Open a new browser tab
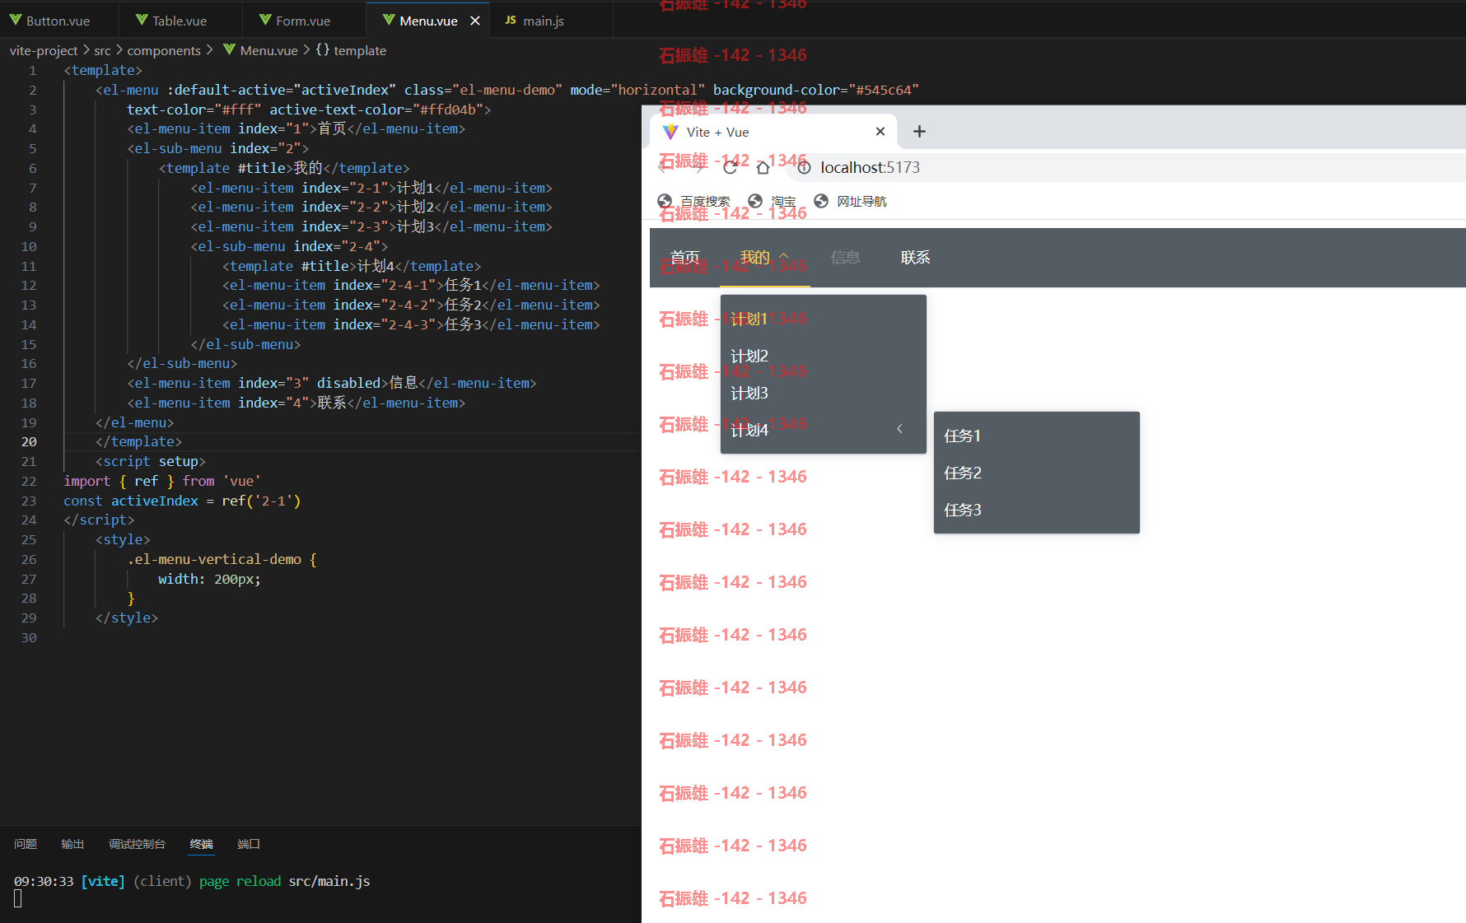The height and width of the screenshot is (923, 1466). 920,132
